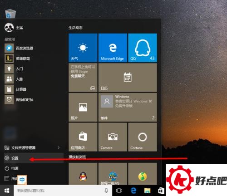This screenshot has width=227, height=196.
Task: Launch the Microsoft Edge tile
Action: click(113, 48)
